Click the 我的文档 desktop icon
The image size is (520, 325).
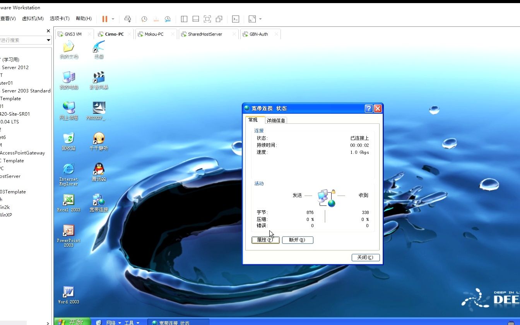(68, 50)
